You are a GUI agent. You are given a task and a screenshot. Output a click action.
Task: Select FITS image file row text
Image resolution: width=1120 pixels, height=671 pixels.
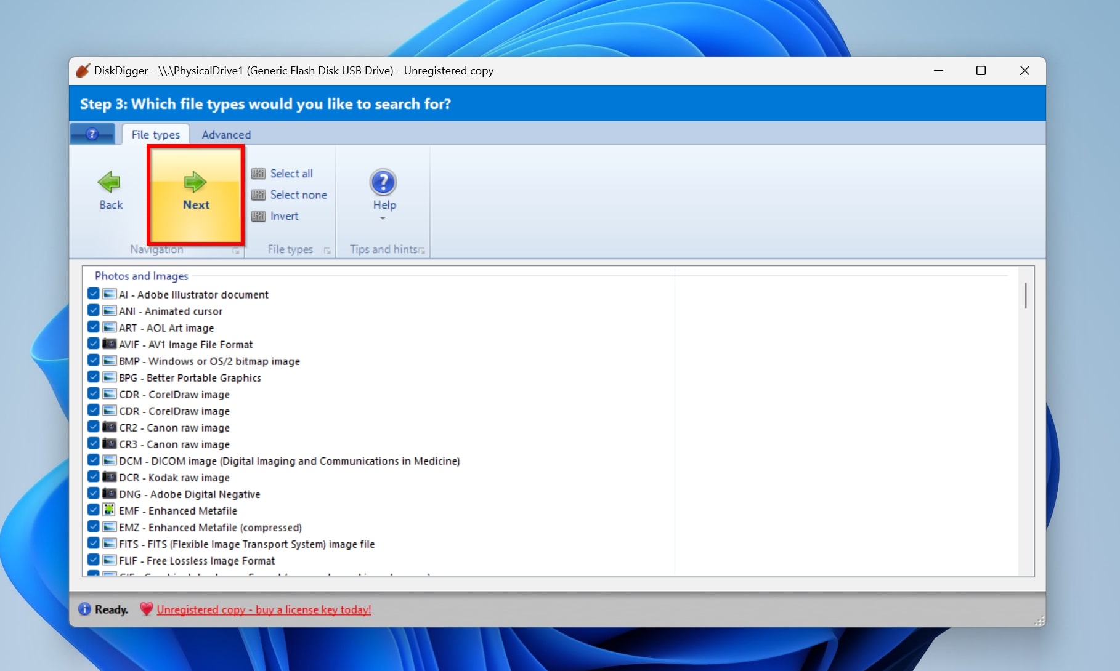[x=246, y=544]
